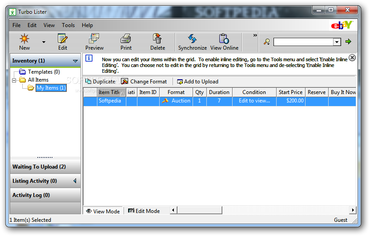Open the Tools menu
The height and width of the screenshot is (236, 370).
(x=68, y=25)
